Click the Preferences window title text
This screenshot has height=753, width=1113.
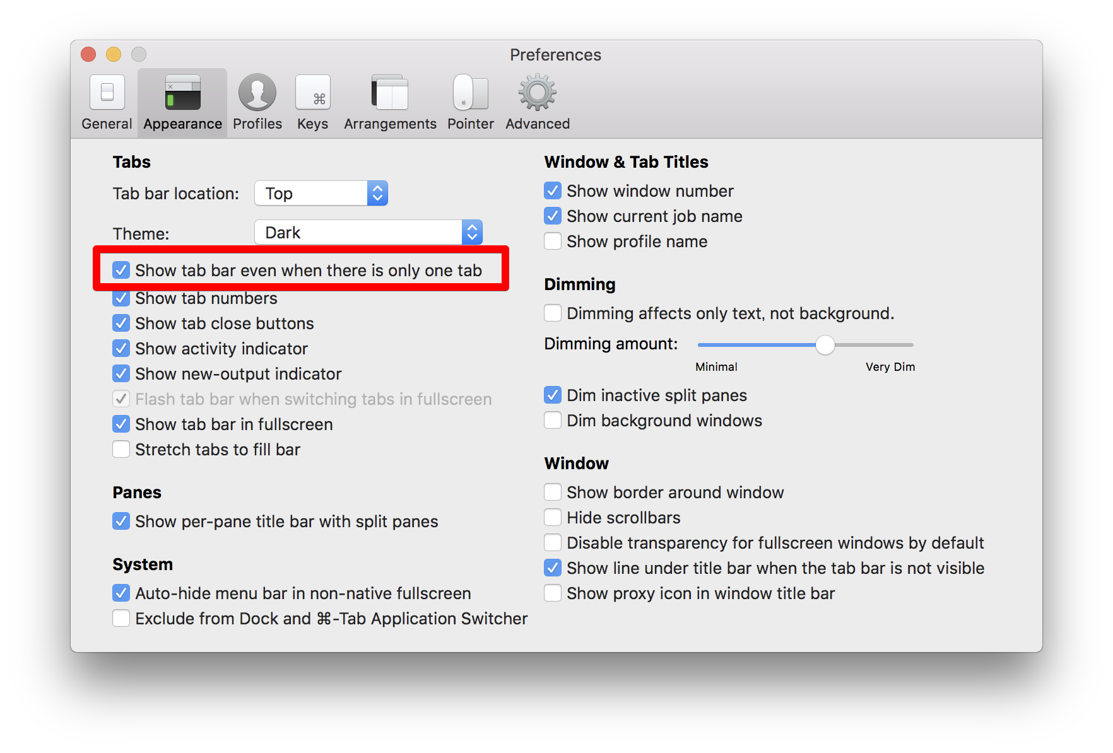556,55
